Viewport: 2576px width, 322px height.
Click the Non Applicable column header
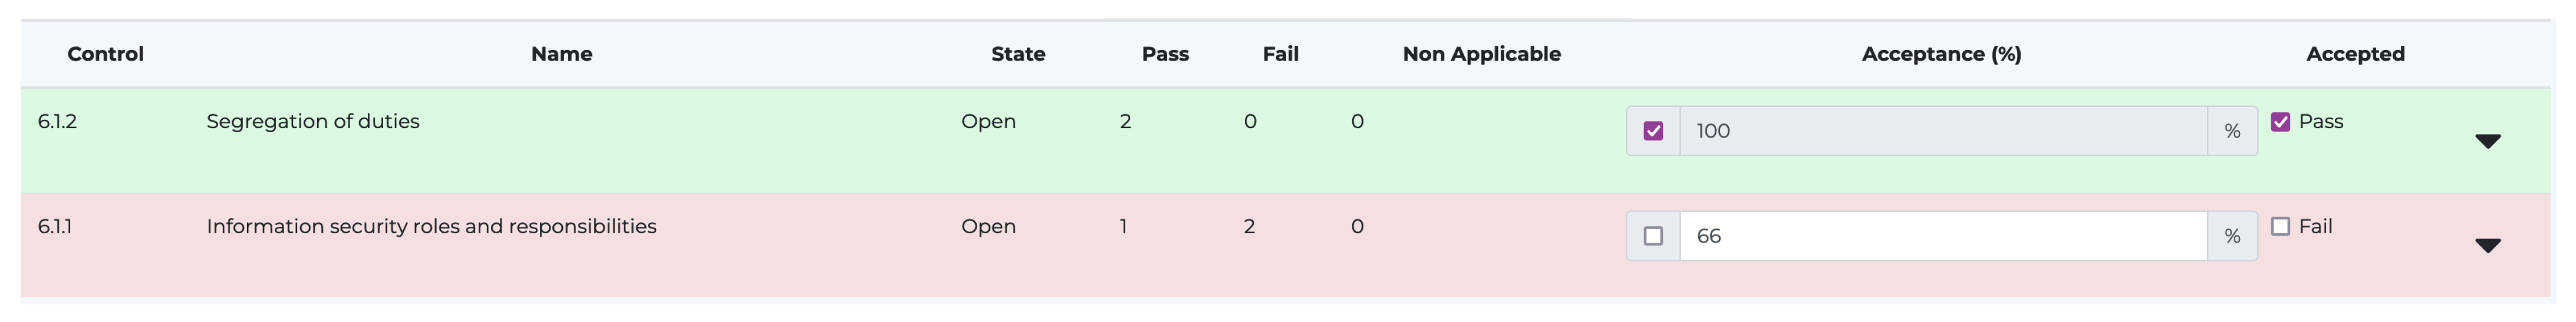[x=1481, y=54]
